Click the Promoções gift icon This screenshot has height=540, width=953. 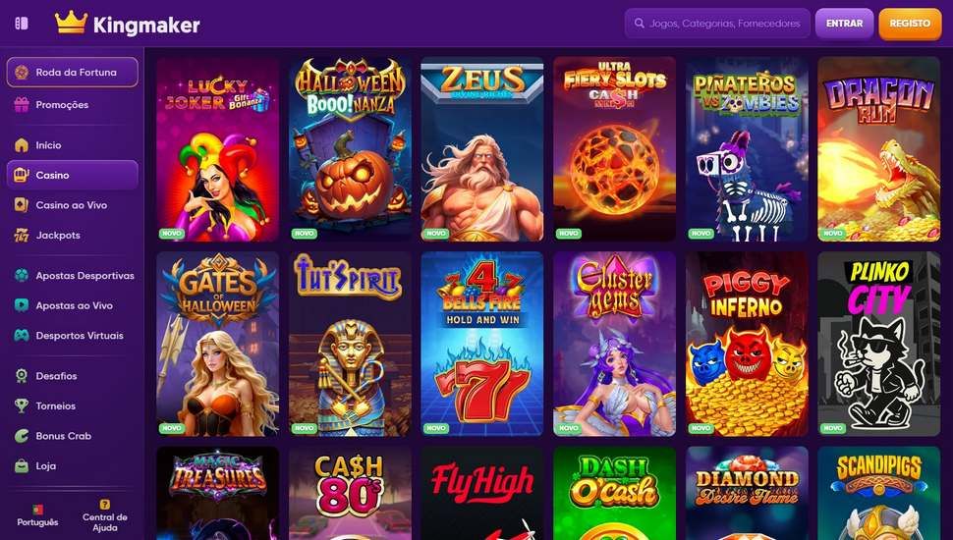pyautogui.click(x=22, y=104)
